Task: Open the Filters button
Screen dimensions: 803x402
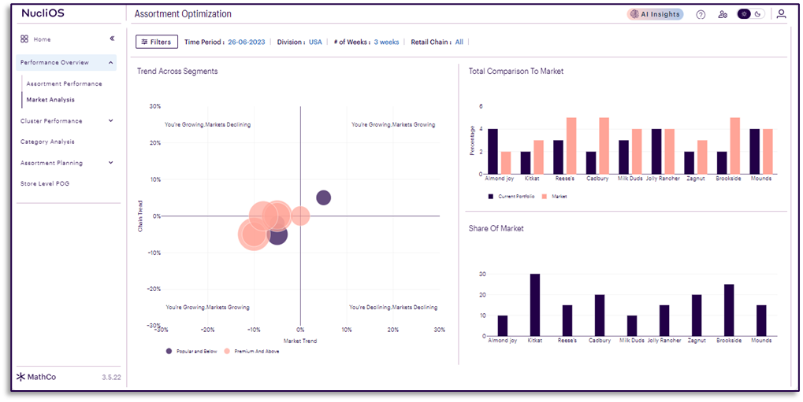Action: [x=156, y=42]
